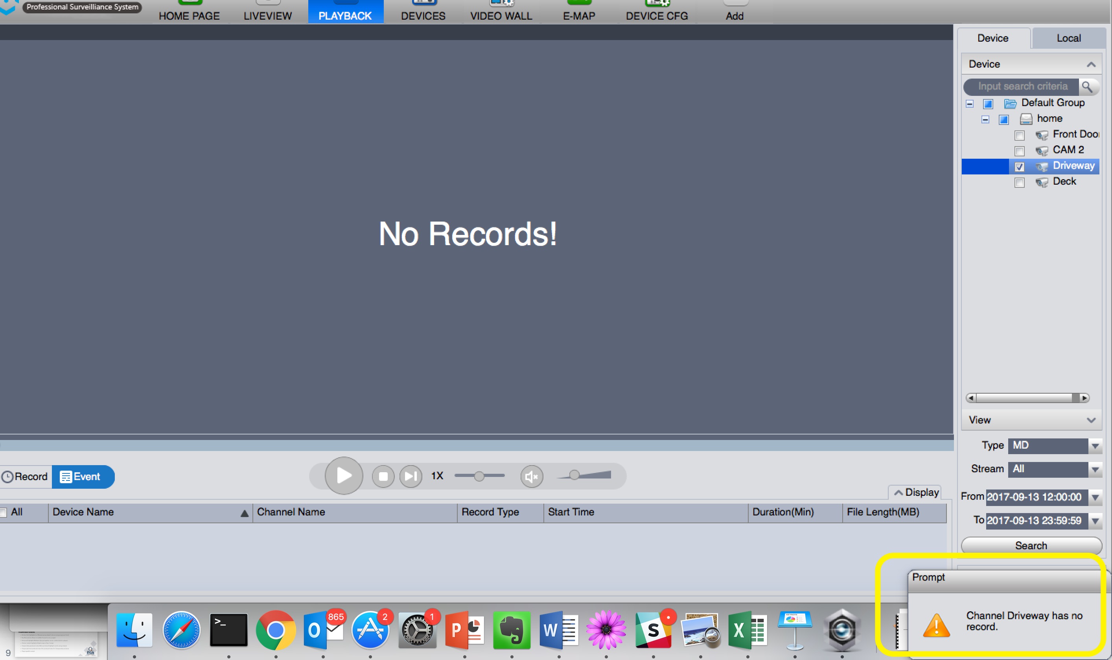Open the From date dropdown
The height and width of the screenshot is (660, 1112).
pos(1095,497)
